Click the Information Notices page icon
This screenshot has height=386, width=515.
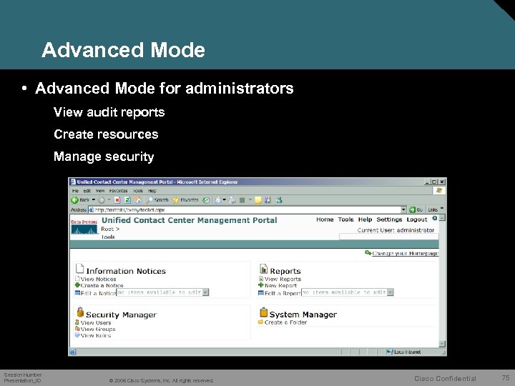[80, 269]
